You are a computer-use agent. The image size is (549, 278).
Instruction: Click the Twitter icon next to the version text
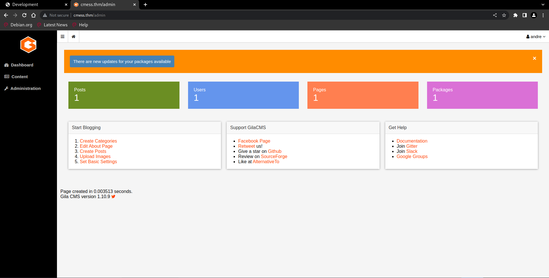(113, 196)
